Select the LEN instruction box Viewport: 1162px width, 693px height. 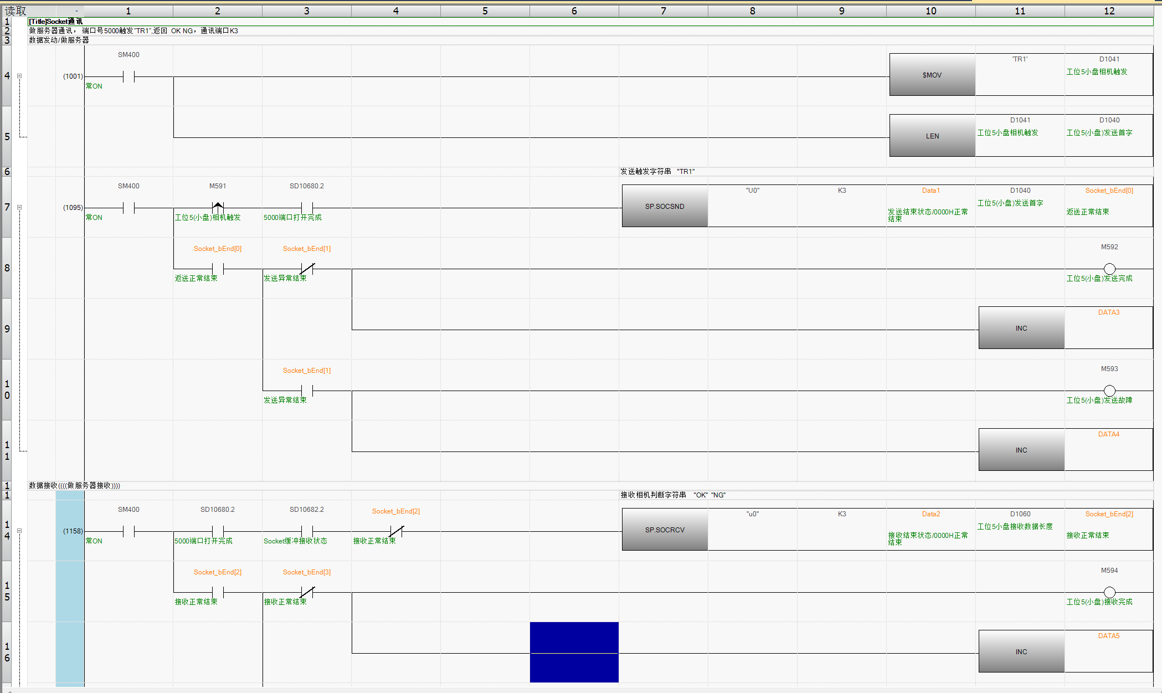point(932,136)
